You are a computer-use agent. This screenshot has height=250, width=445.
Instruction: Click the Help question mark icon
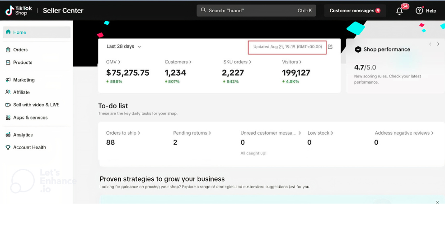pos(419,11)
